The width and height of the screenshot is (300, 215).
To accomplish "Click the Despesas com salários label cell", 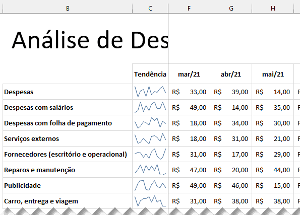I will click(68, 107).
